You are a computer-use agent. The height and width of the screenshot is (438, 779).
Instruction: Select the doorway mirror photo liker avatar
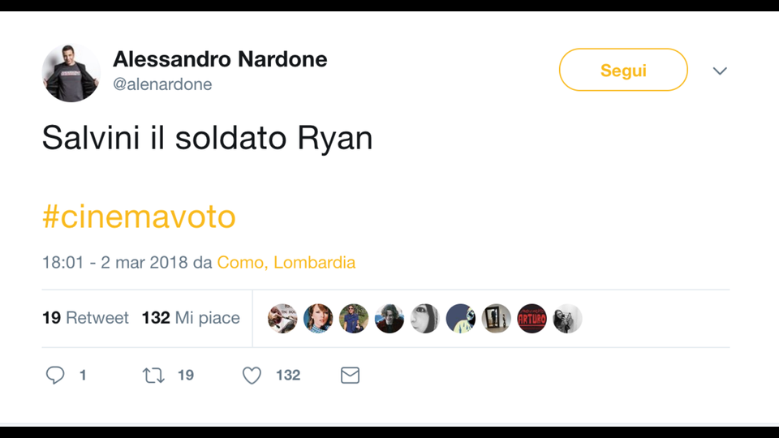497,319
